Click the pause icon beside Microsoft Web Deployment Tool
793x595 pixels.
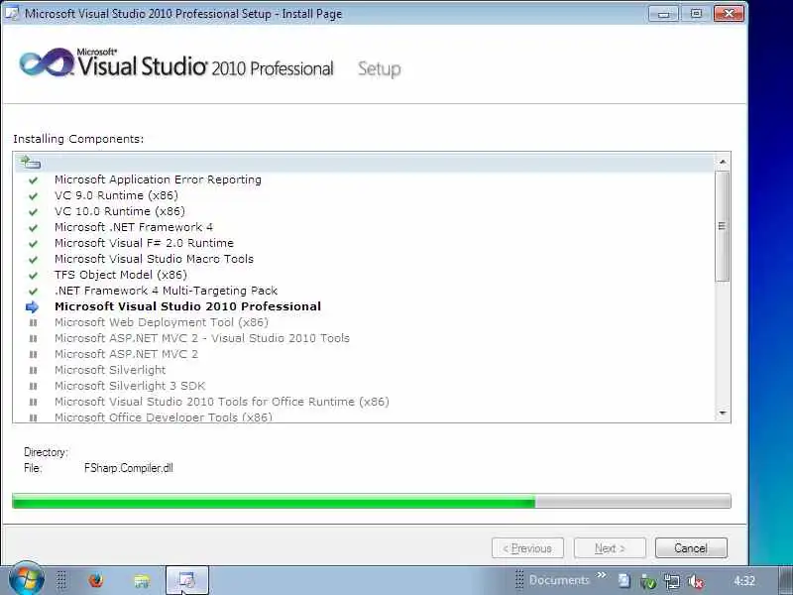coord(34,323)
